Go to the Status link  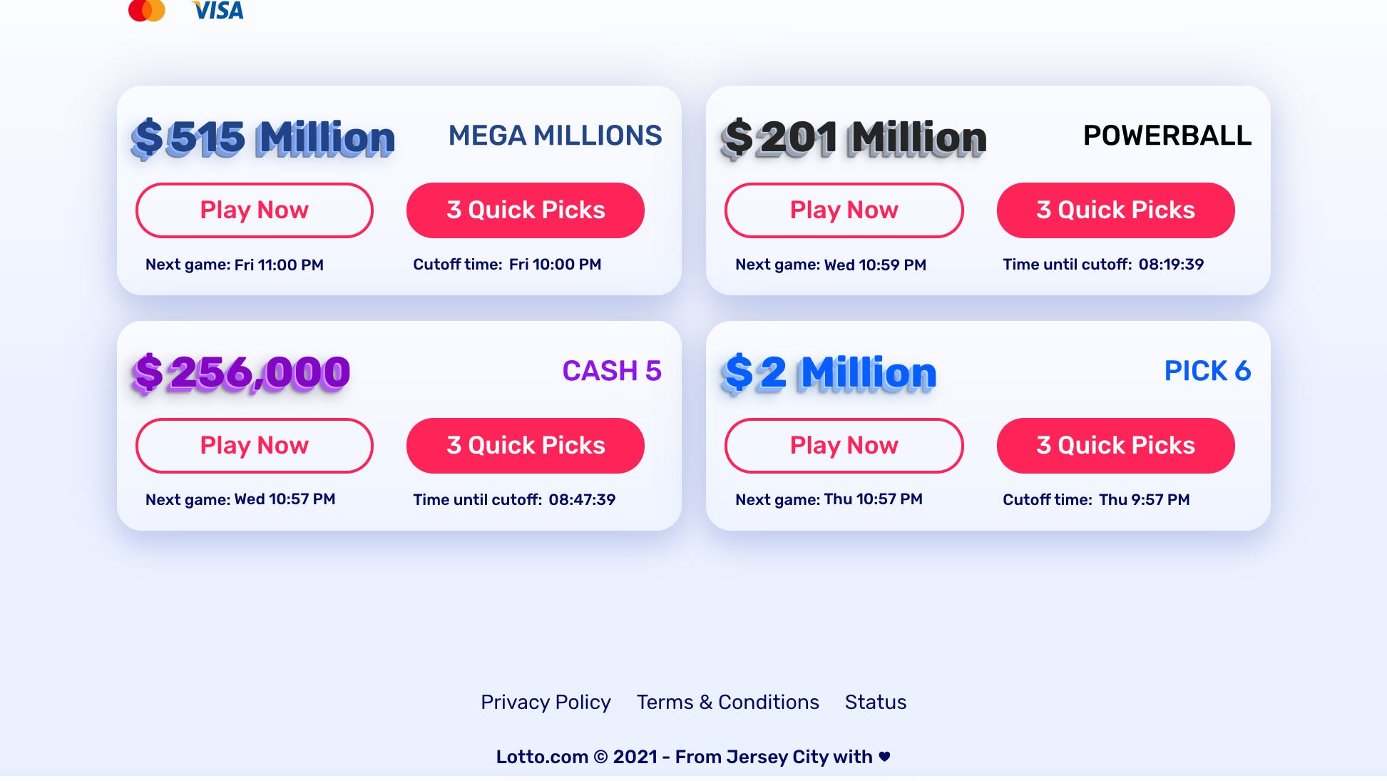click(876, 703)
